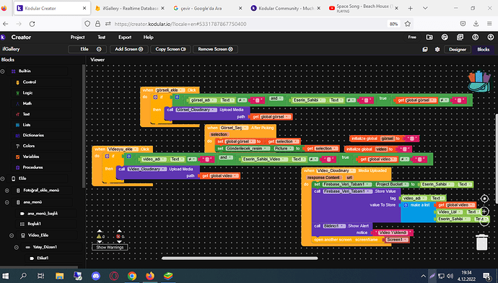Open the blocks backpack
The height and width of the screenshot is (283, 498).
coord(479,82)
